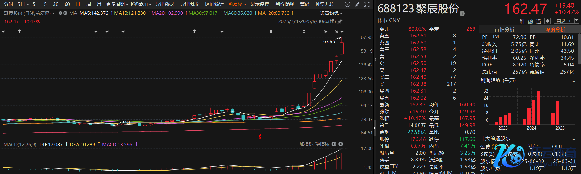Click 自选 + to add to watchlist
This screenshot has width=581, height=174.
click(563, 21)
